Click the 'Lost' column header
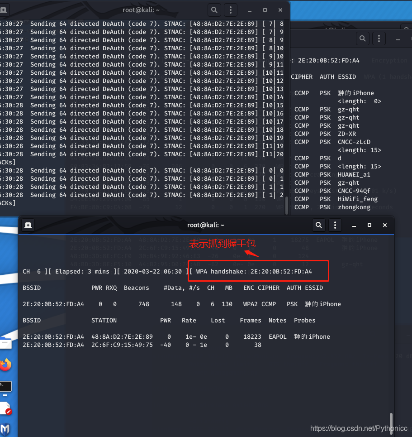Image resolution: width=412 pixels, height=437 pixels. coord(218,320)
